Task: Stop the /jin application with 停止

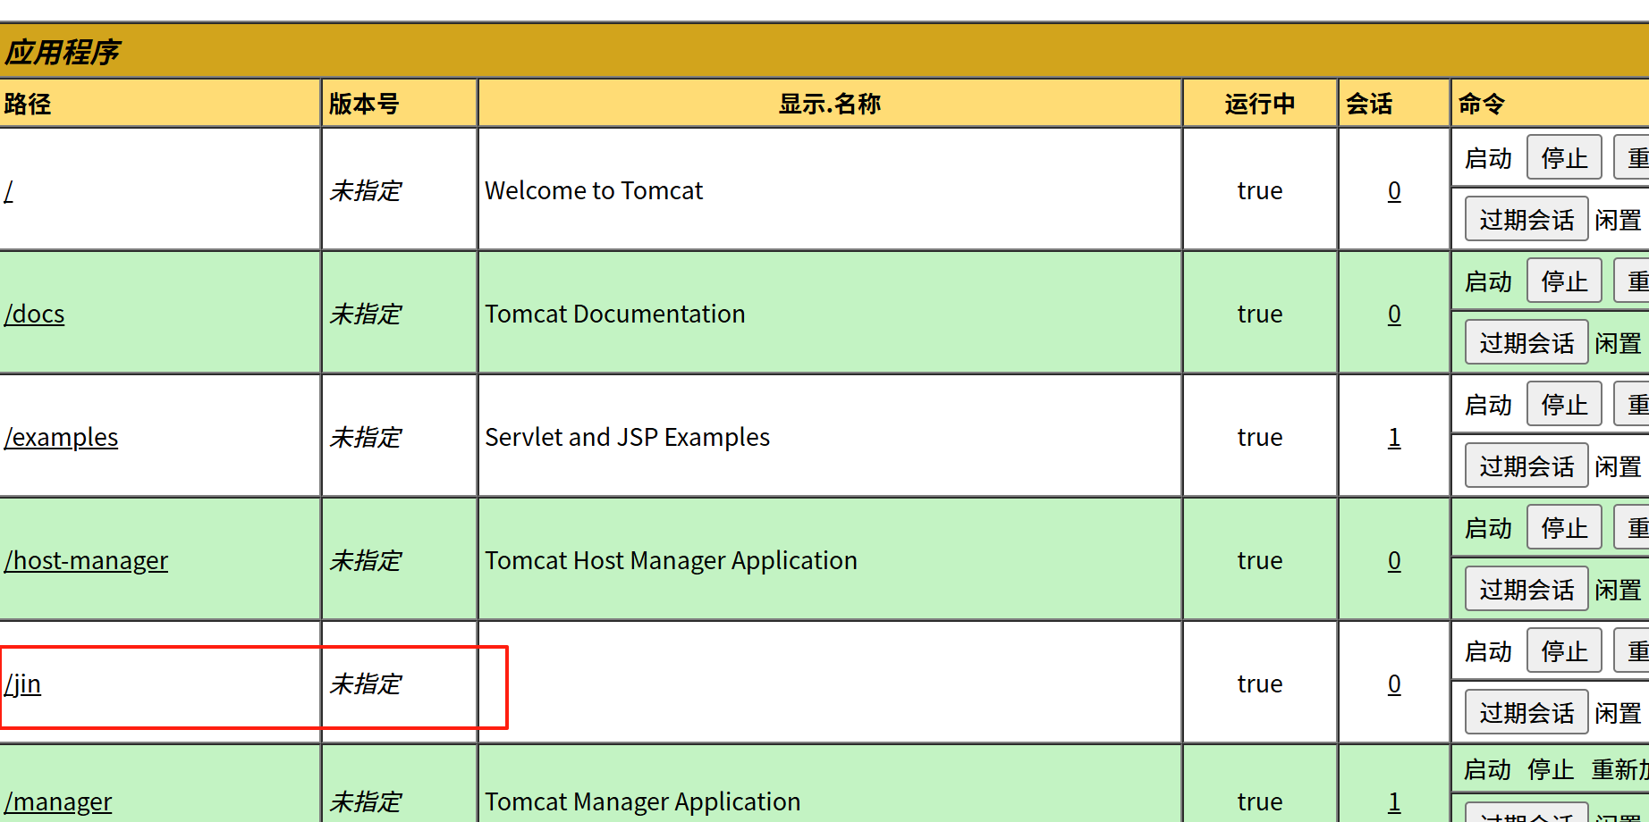Action: pyautogui.click(x=1564, y=651)
